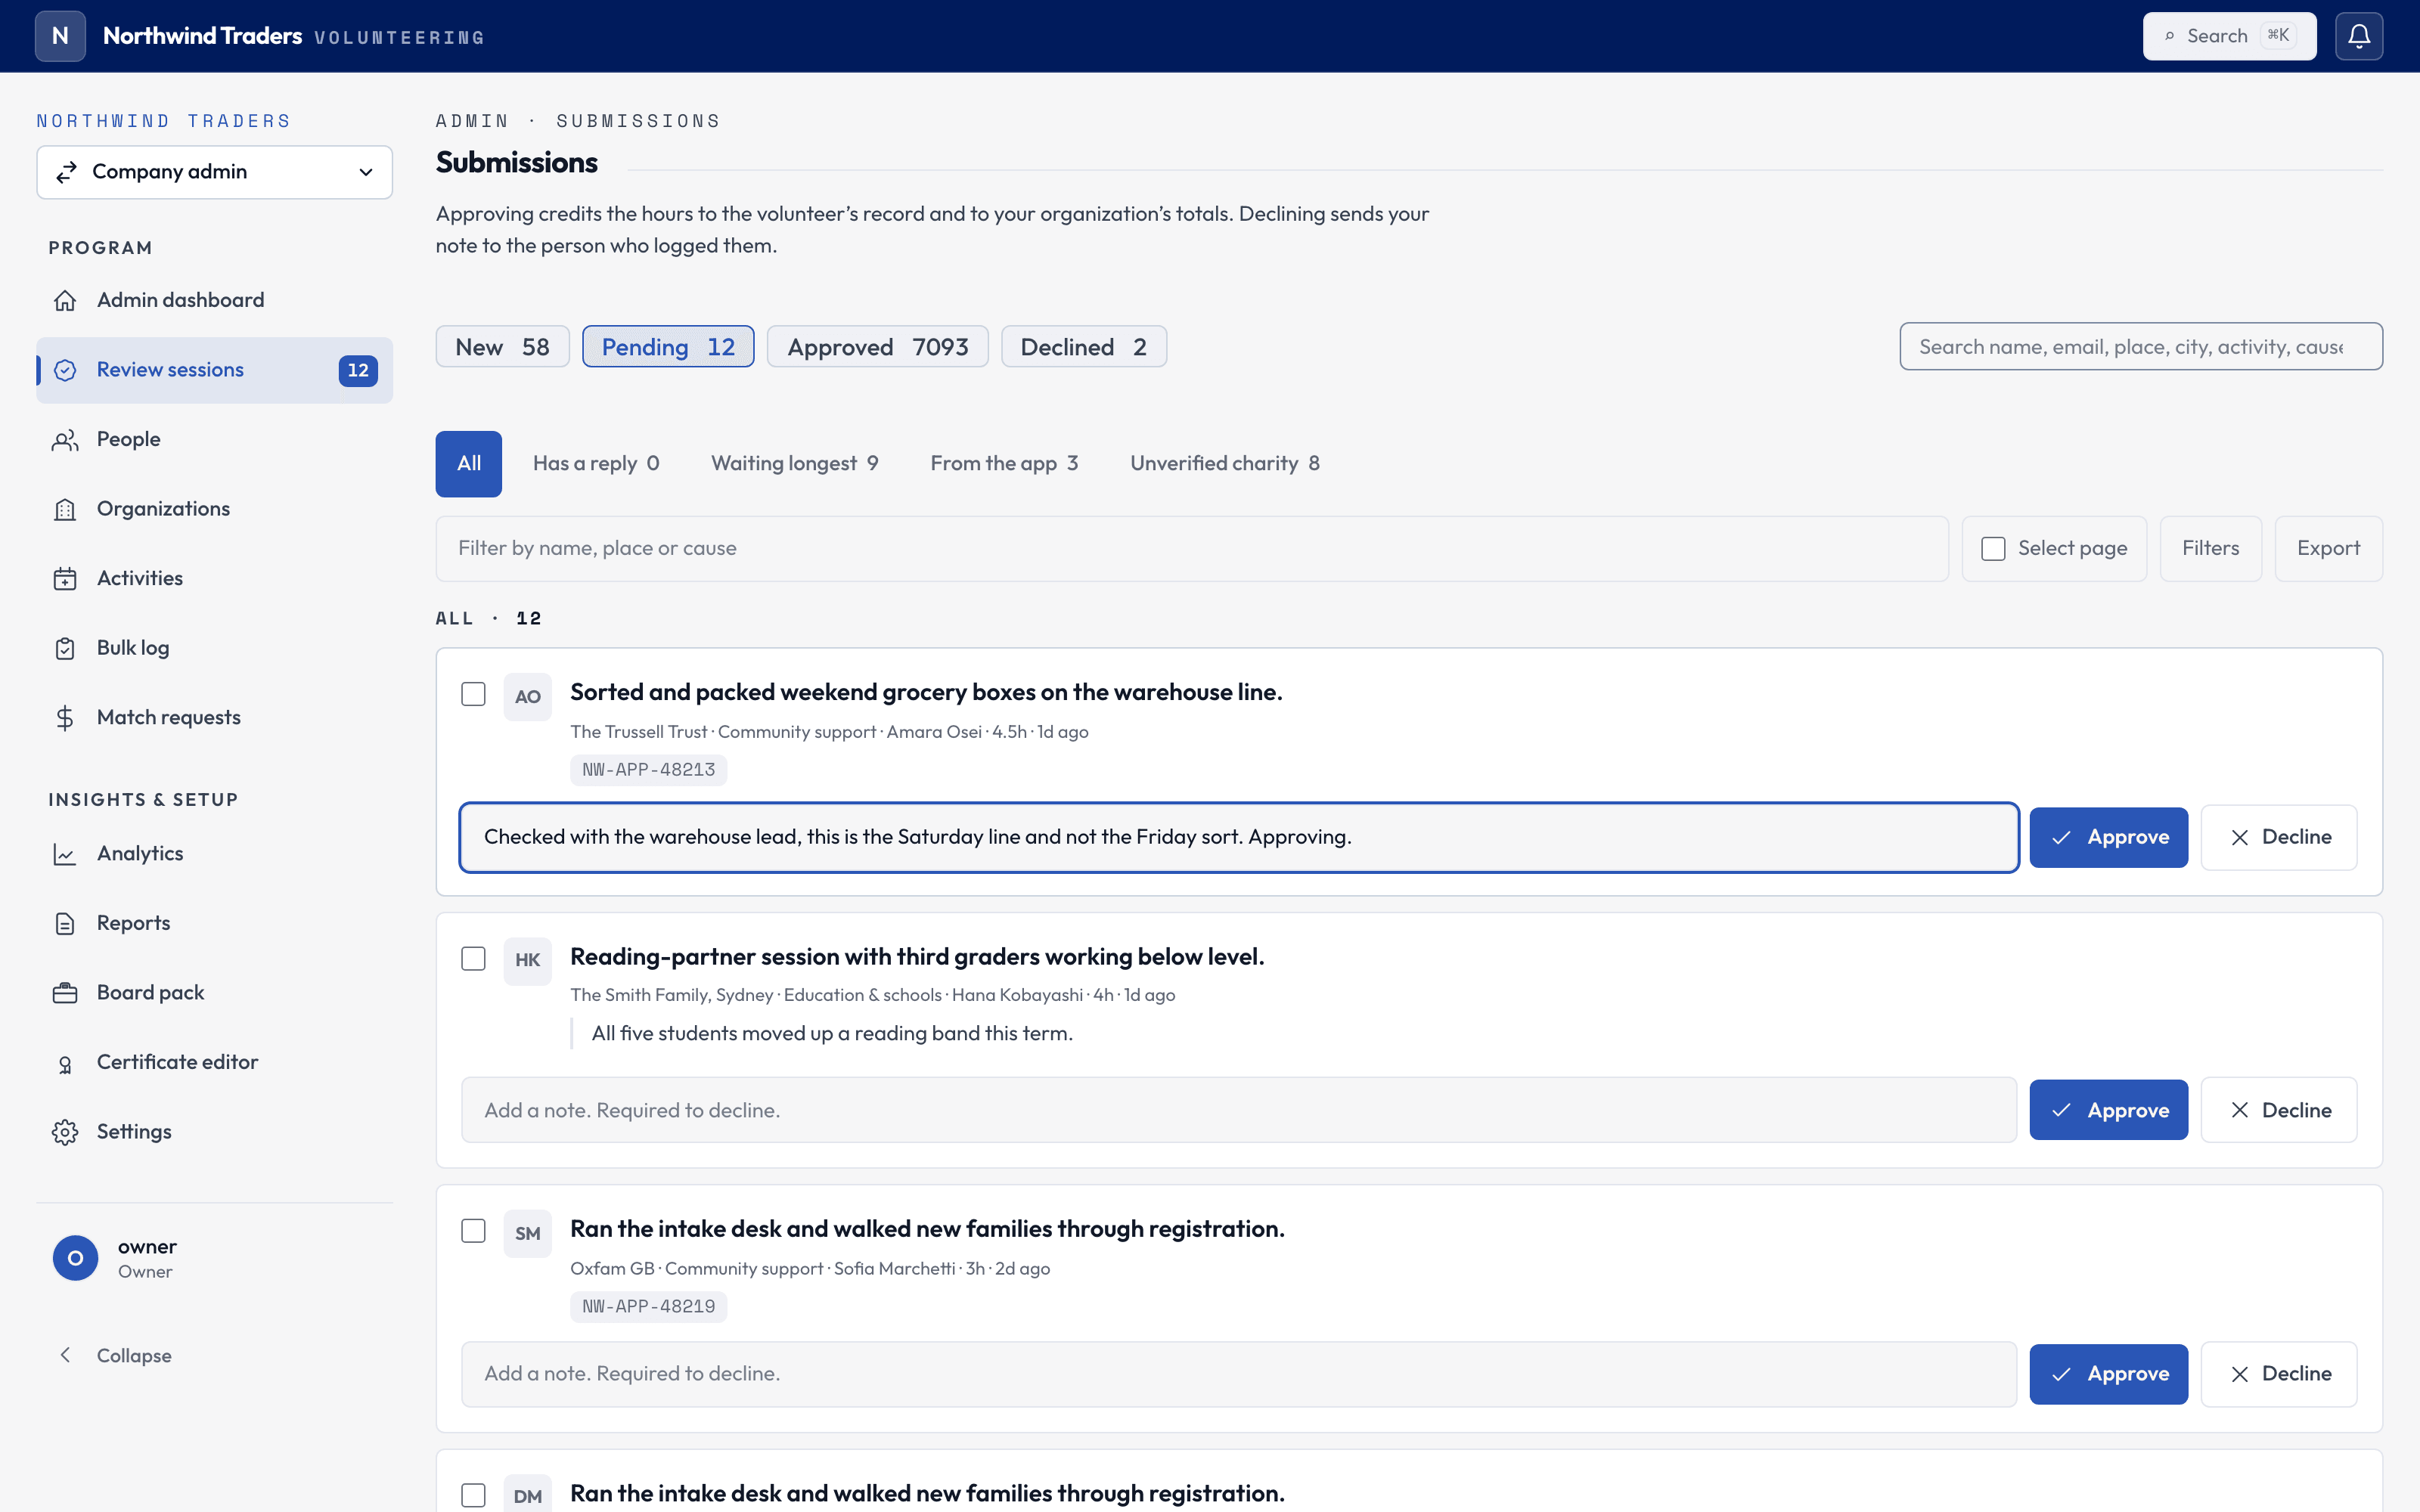
Task: Open Match requests dollar icon
Action: pyautogui.click(x=65, y=717)
